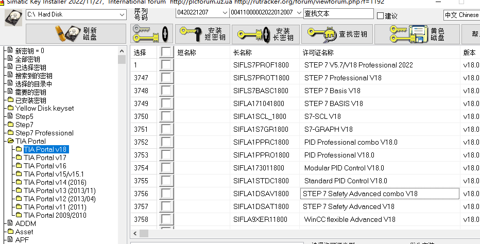Click Install short key (安装短密钥)

(202, 33)
